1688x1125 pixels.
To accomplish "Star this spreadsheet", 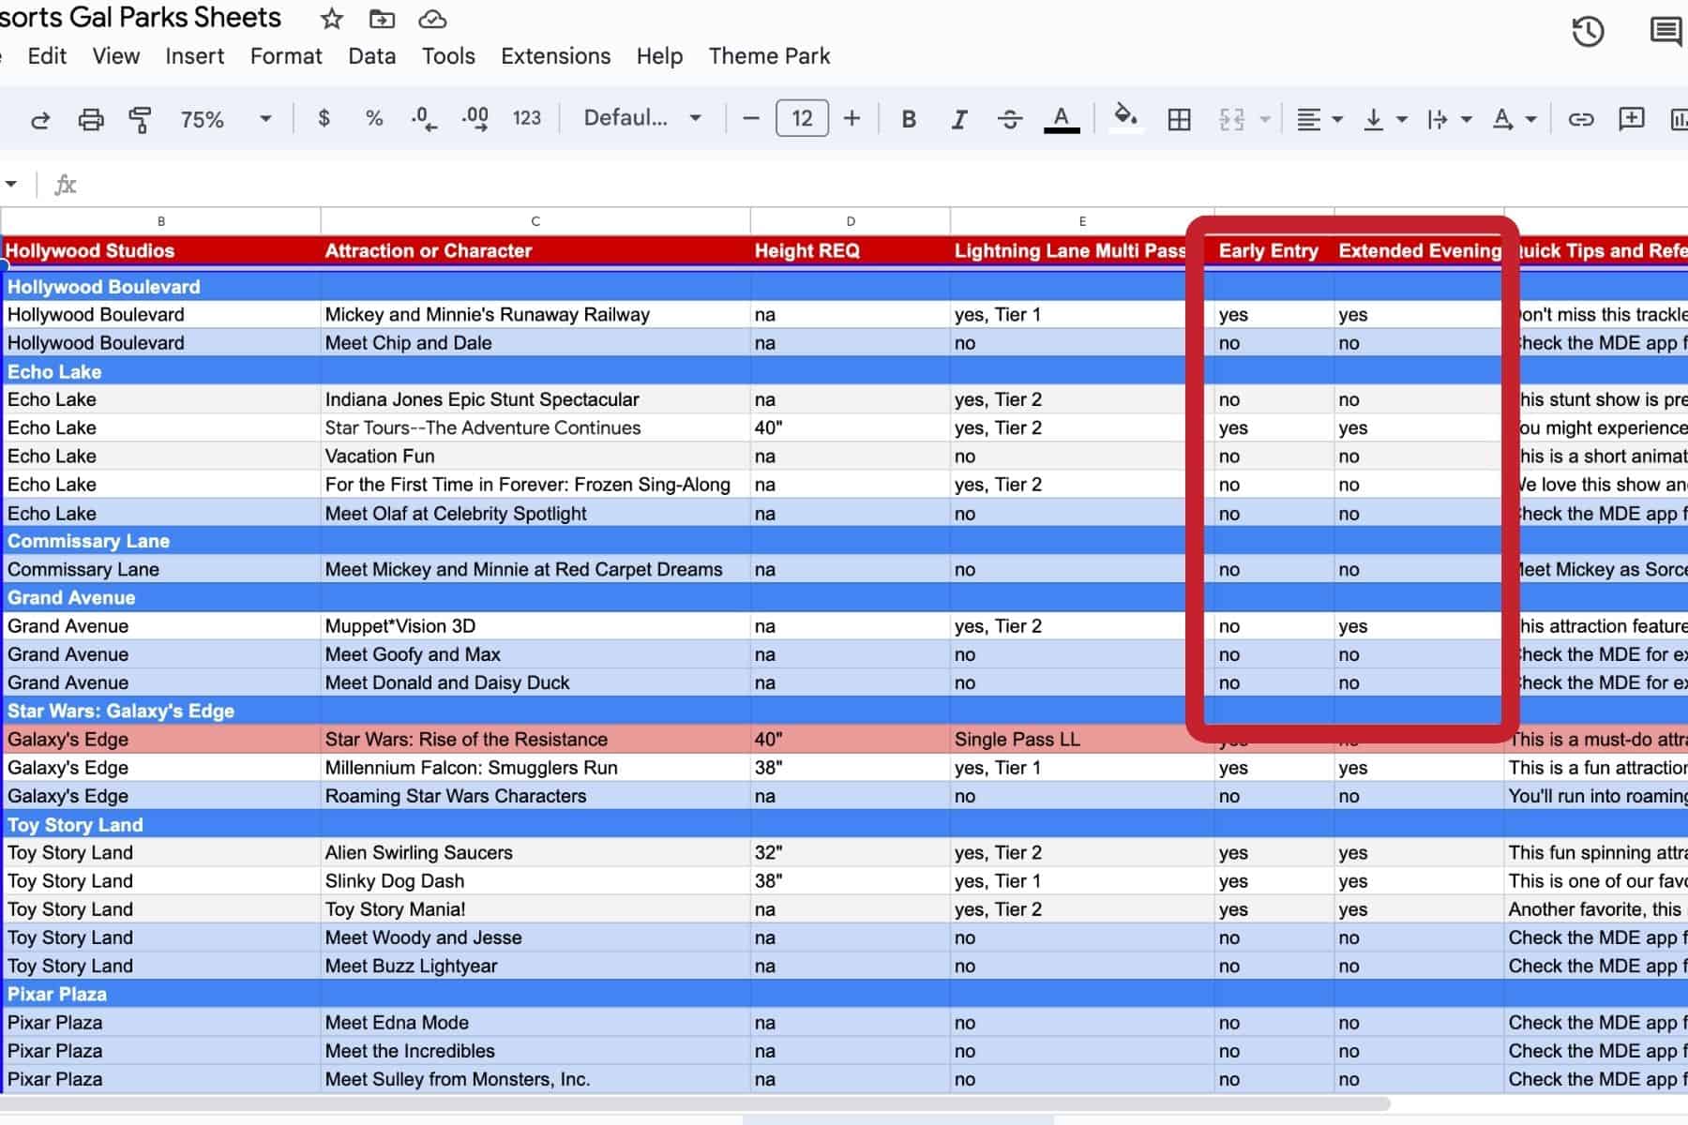I will (x=331, y=19).
